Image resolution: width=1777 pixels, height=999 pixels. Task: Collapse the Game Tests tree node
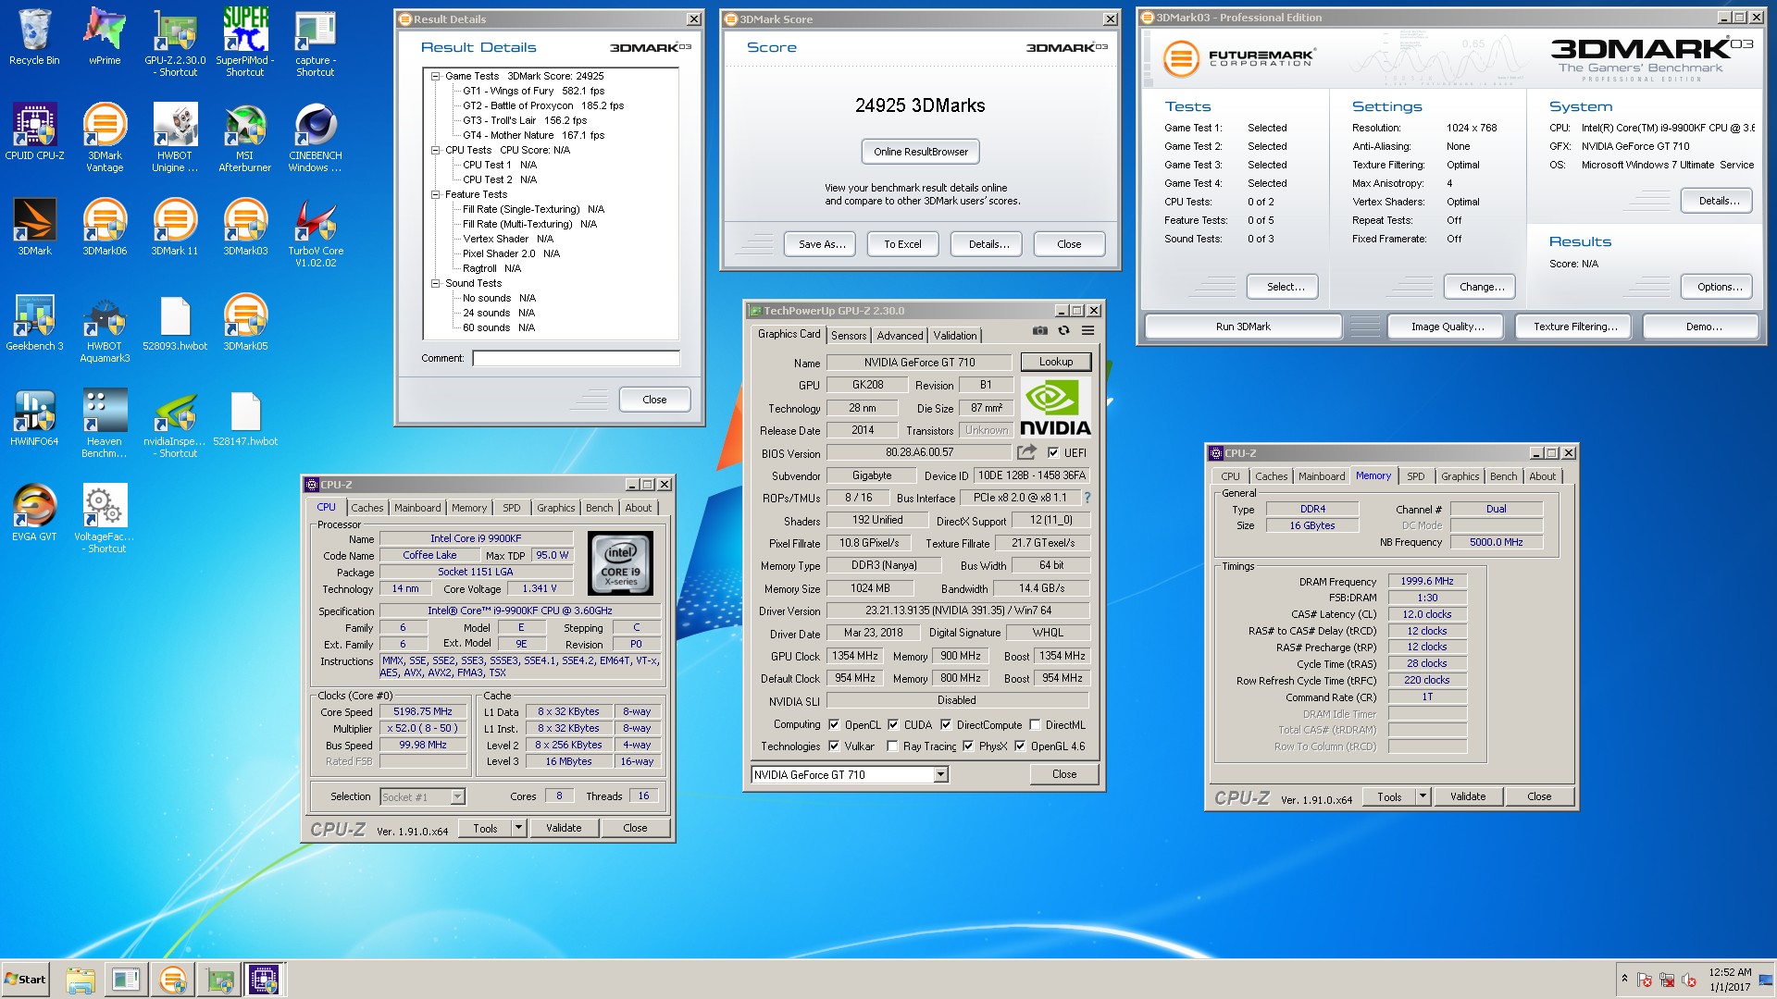[x=435, y=76]
